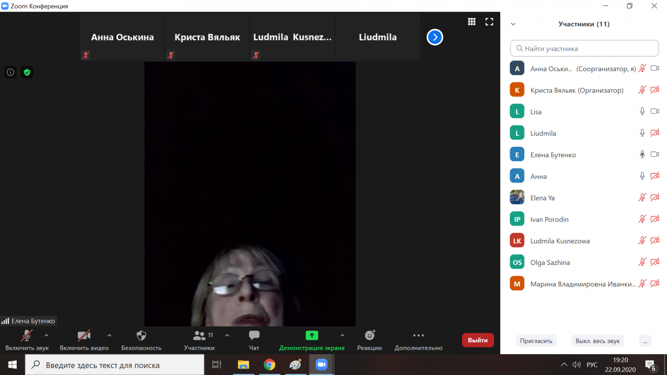Mute Lisa's microphone icon
Screen dimensions: 667x375
642,111
